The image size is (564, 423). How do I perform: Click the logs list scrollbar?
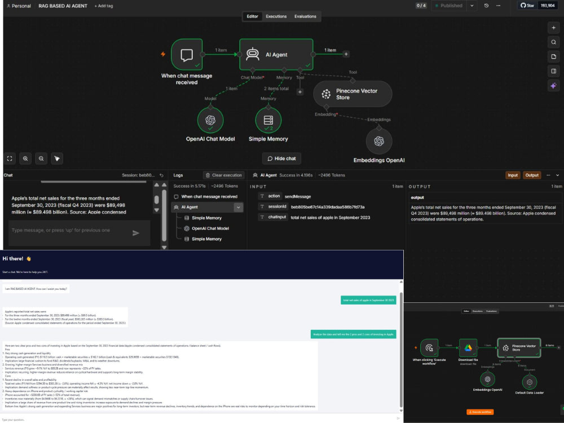click(164, 215)
